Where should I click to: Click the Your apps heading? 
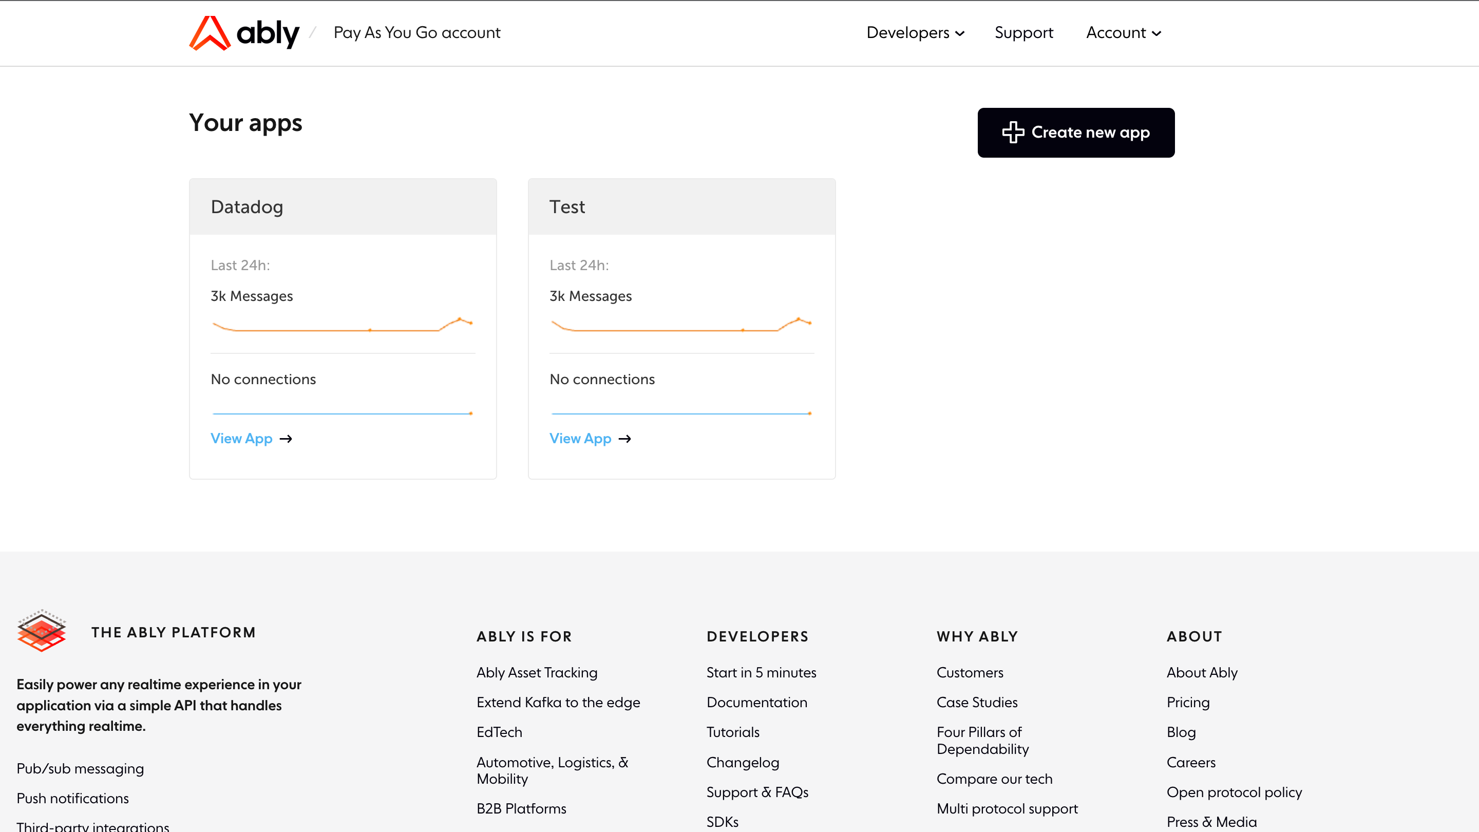pyautogui.click(x=246, y=123)
